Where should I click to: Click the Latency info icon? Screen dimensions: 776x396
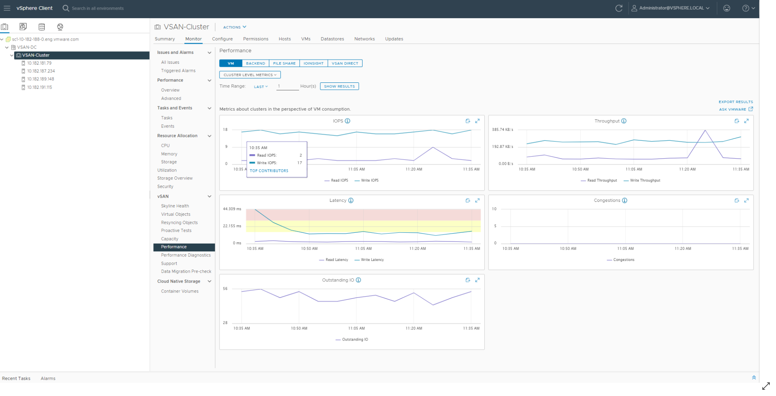tap(351, 200)
